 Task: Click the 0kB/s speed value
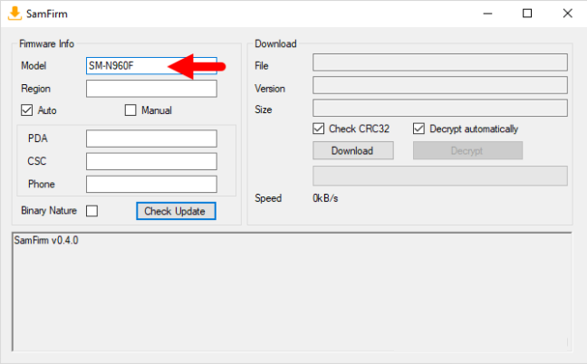pos(325,198)
